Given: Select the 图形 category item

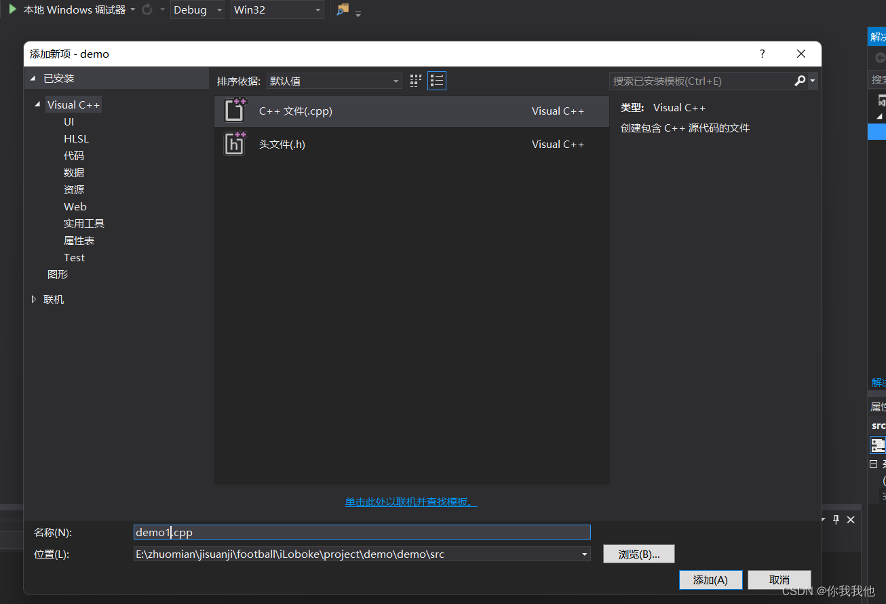Looking at the screenshot, I should coord(58,274).
